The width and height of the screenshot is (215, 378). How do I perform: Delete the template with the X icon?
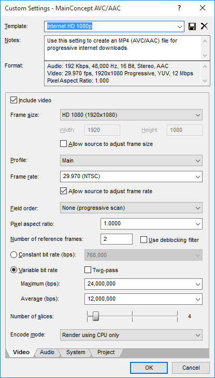(x=204, y=26)
